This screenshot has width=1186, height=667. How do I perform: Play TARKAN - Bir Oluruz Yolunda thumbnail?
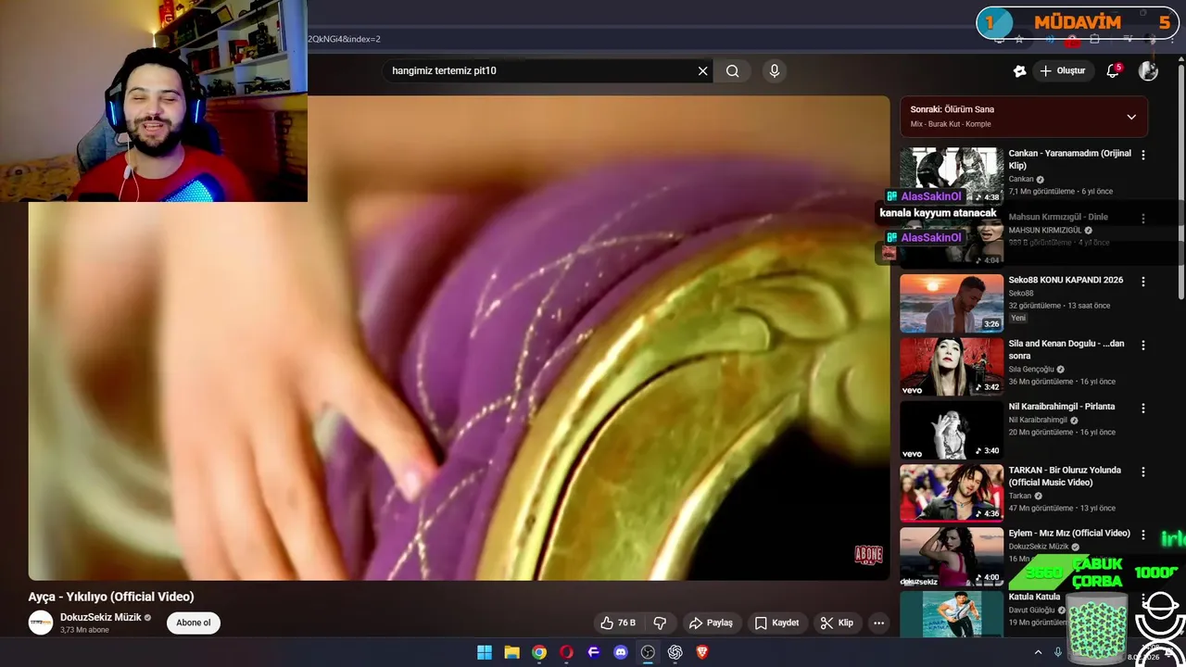coord(952,493)
